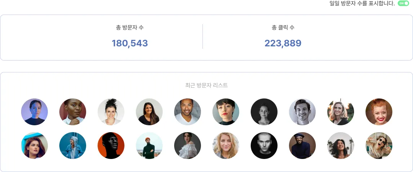Select the black-and-white bald man avatar
Viewport: 413px width, 172px height.
click(x=264, y=146)
